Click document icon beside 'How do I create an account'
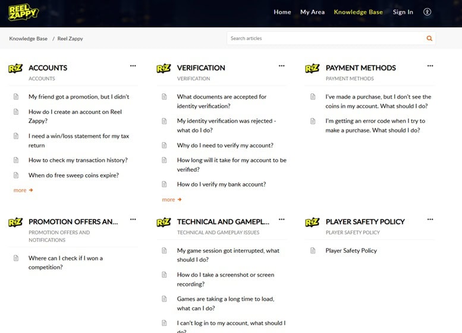The image size is (462, 333). 16,112
